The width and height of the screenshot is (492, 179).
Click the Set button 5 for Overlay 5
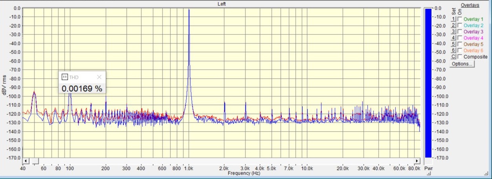point(453,44)
